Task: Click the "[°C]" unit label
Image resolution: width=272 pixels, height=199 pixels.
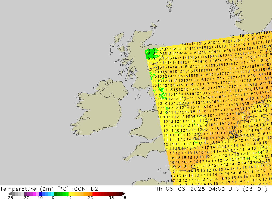Action: (x=63, y=189)
